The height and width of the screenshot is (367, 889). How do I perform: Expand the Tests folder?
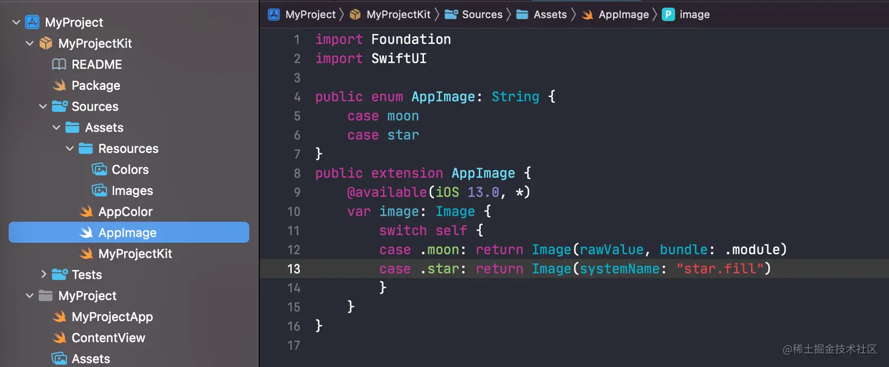click(x=44, y=275)
